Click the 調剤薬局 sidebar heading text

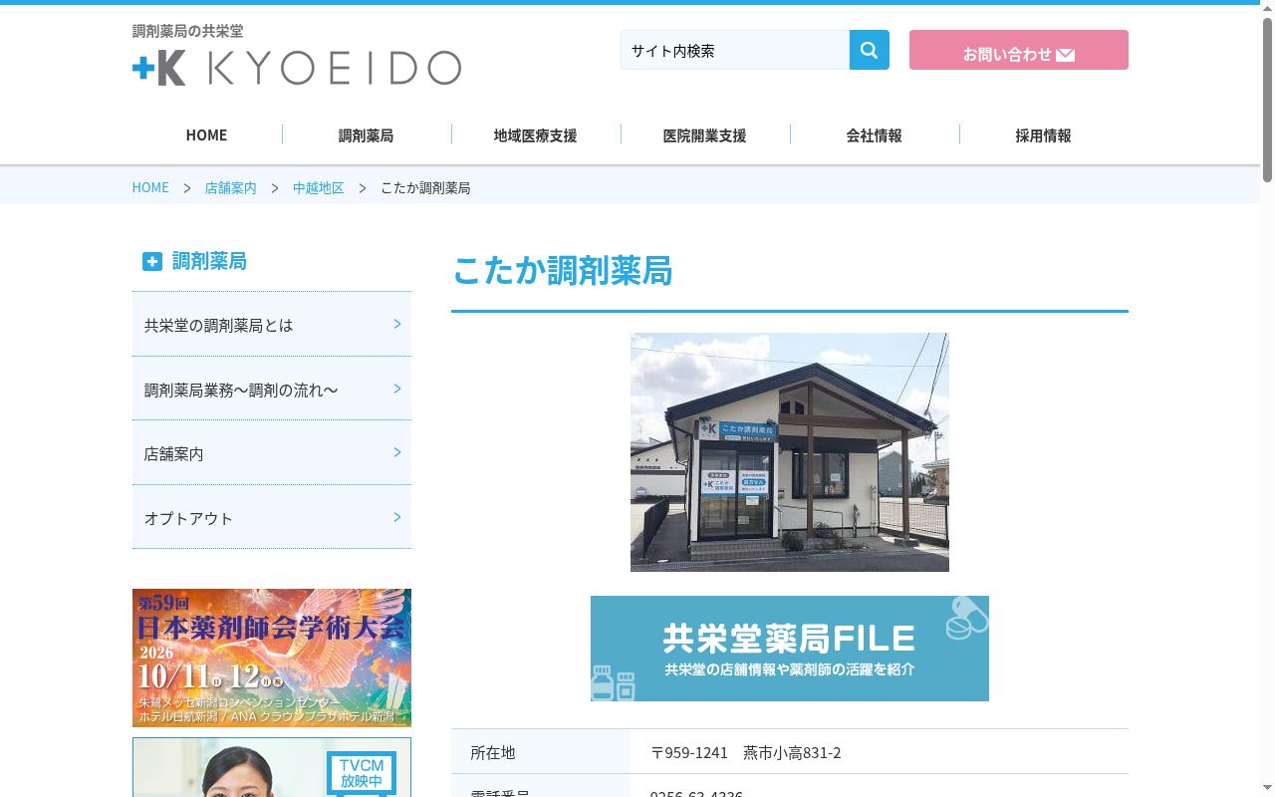coord(209,261)
